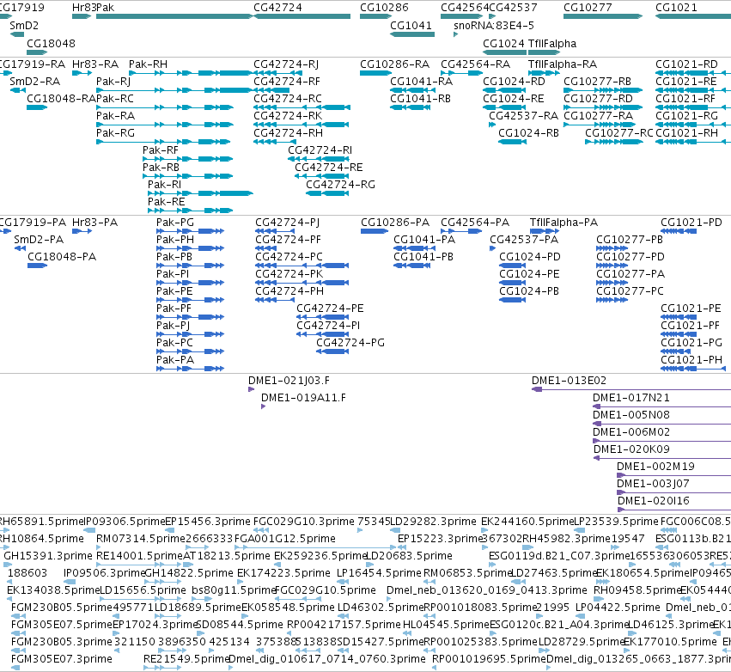Viewport: 731px width, 672px height.
Task: Select transcript Pak-RJ
Action: coord(113,82)
